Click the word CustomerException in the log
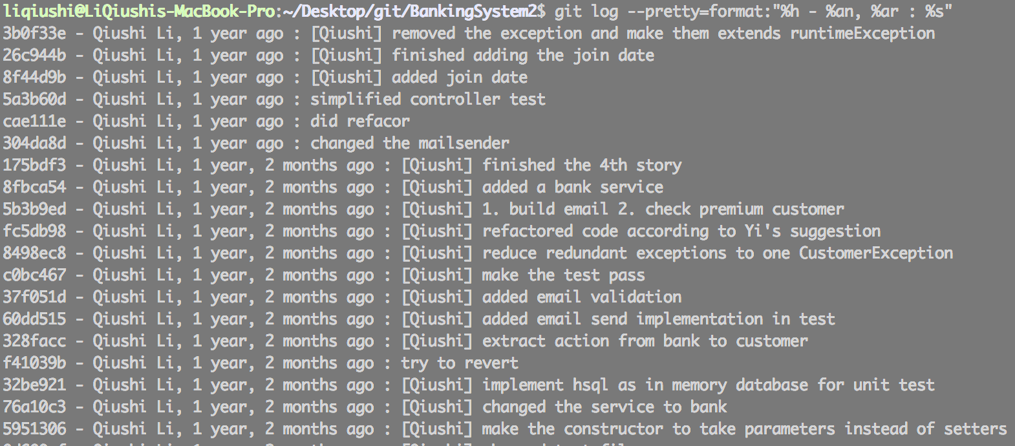 (x=875, y=253)
